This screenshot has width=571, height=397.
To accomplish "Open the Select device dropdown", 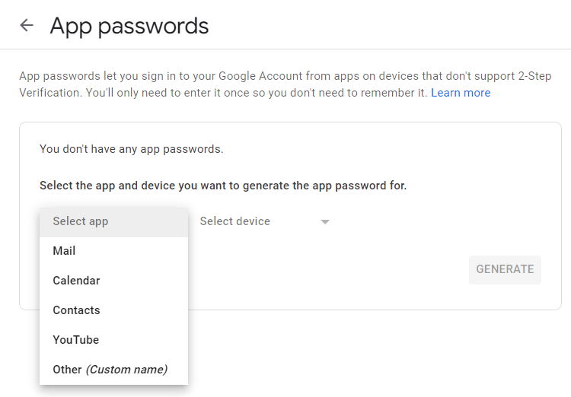I will coord(265,221).
